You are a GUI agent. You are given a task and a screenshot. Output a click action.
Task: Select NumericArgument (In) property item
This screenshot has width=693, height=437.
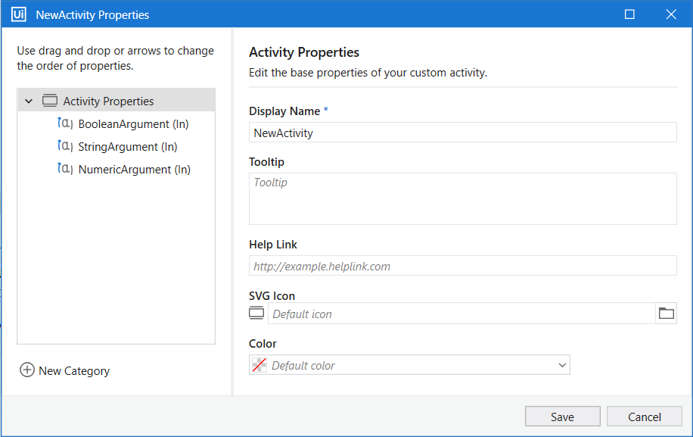134,170
